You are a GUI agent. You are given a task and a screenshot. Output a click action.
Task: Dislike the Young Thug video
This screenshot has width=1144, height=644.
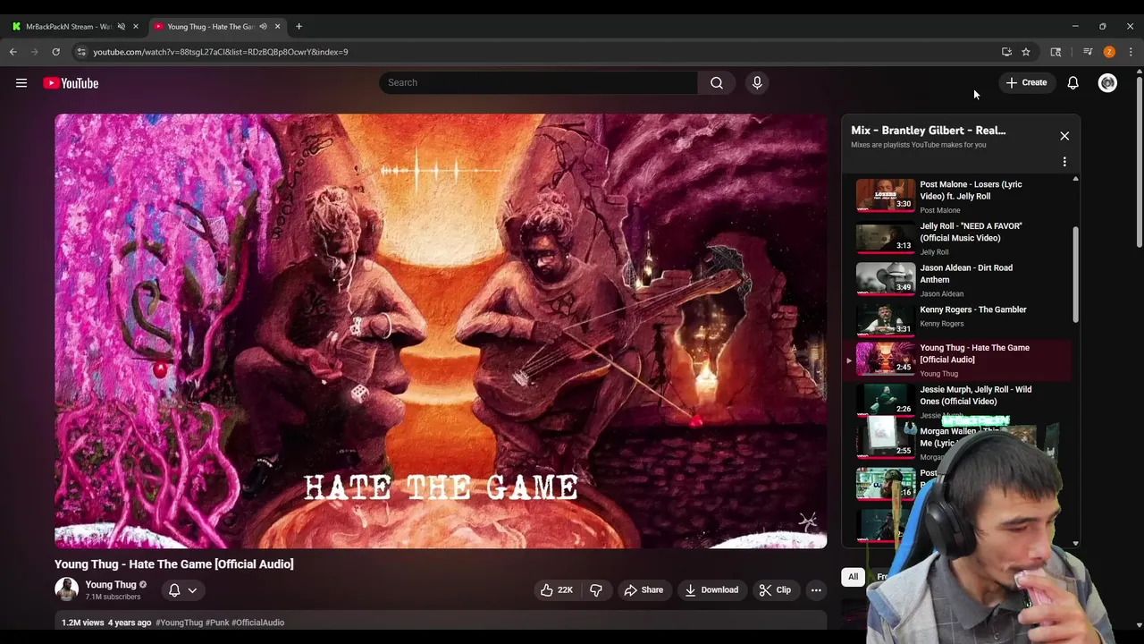595,590
